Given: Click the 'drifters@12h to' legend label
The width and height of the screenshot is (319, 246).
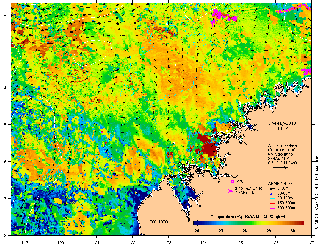Looking at the screenshot, I should (x=248, y=188).
